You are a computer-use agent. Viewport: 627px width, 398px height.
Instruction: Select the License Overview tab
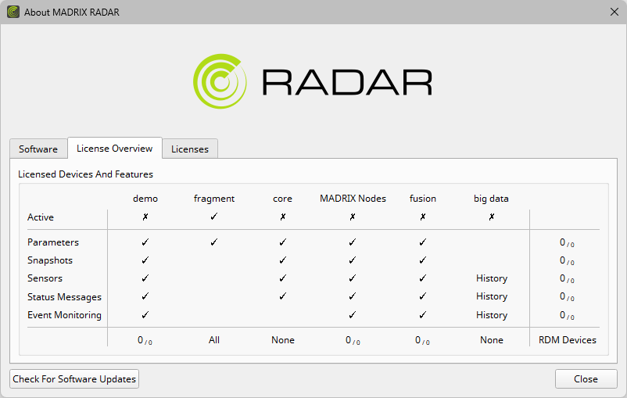point(115,148)
